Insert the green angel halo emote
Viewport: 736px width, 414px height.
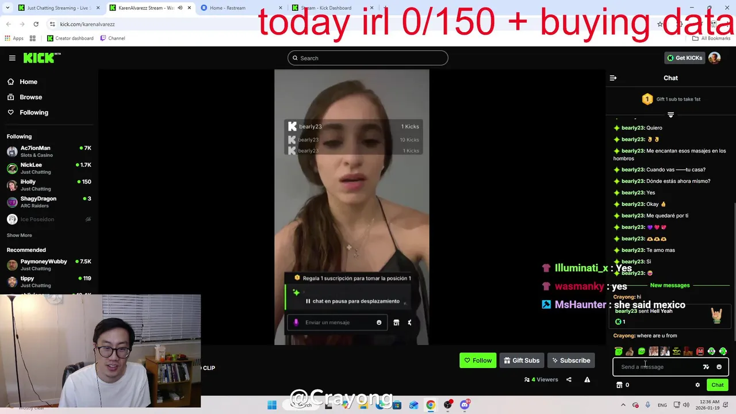pos(618,351)
